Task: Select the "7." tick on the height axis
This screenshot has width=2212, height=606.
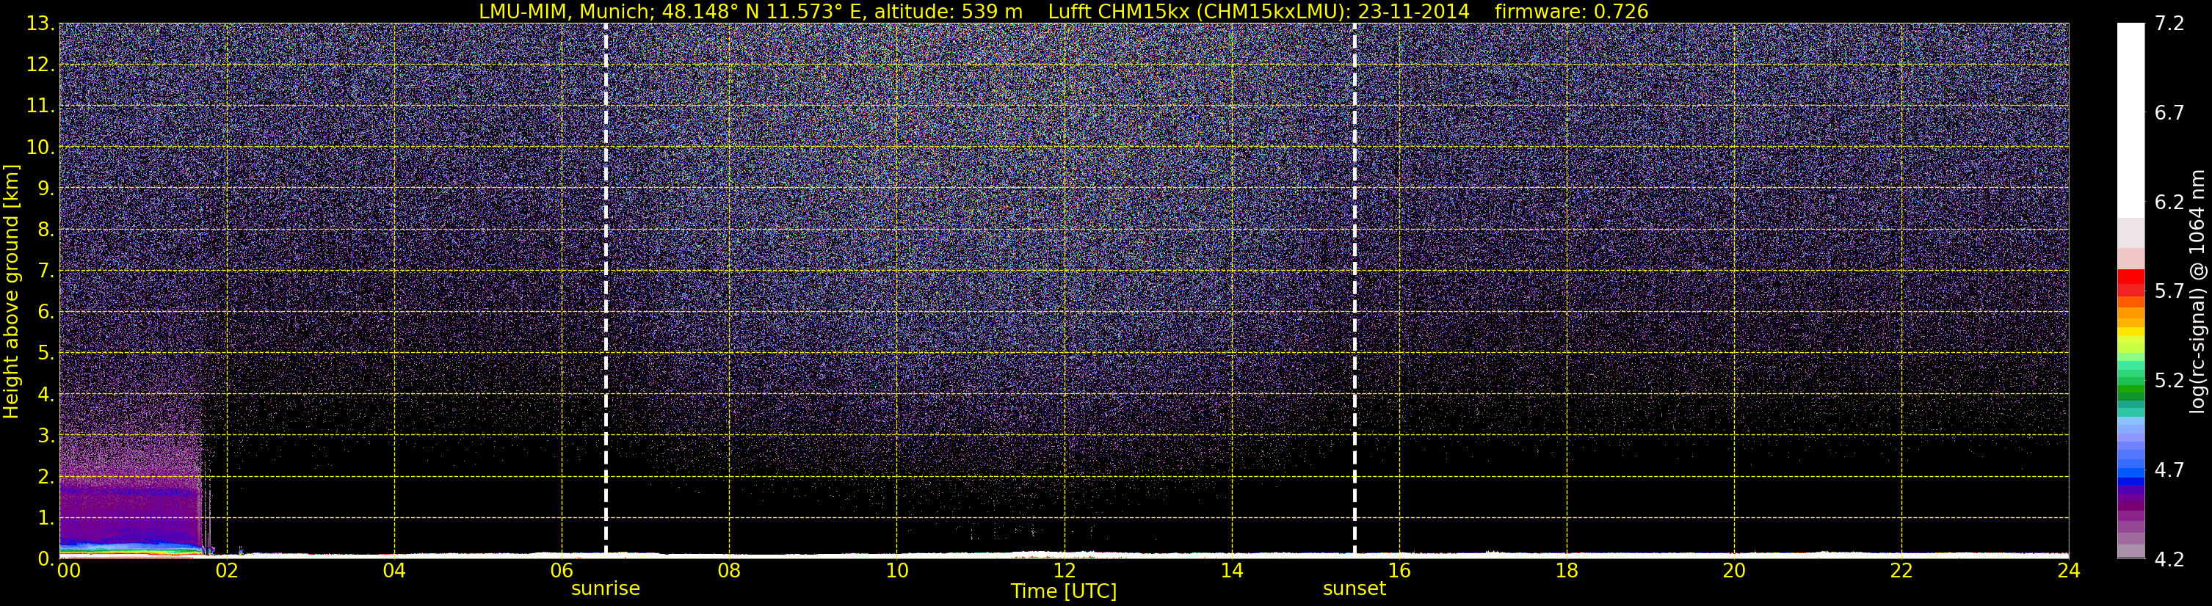Action: pyautogui.click(x=46, y=271)
